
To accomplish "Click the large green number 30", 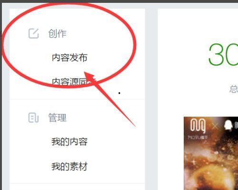I will (223, 54).
